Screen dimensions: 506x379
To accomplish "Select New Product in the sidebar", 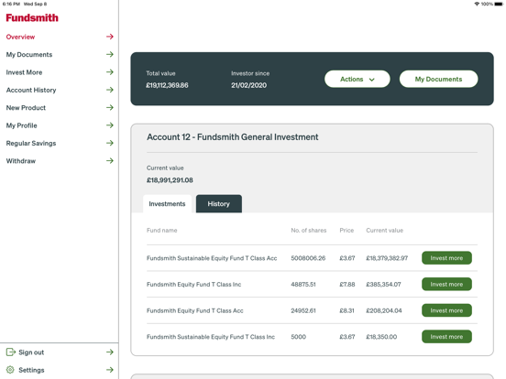I will [26, 108].
